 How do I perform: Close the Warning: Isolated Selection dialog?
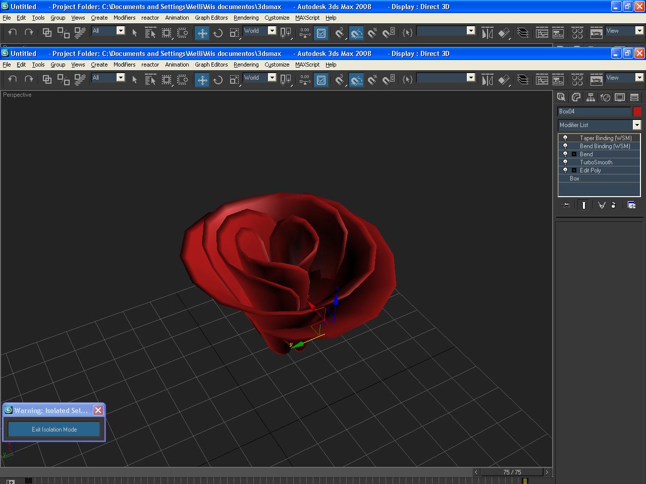[98, 410]
